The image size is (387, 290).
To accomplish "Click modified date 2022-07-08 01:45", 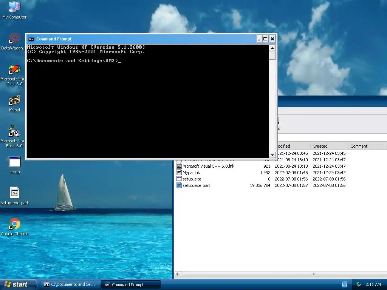I will tap(291, 173).
